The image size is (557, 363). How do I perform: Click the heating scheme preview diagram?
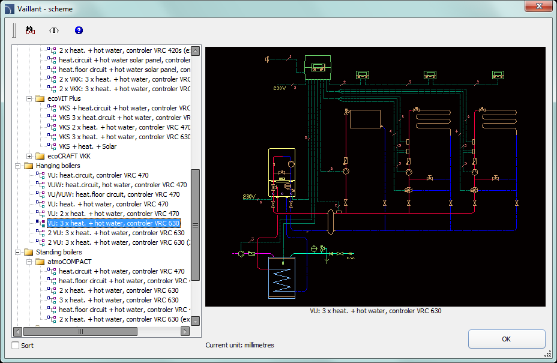coord(375,177)
